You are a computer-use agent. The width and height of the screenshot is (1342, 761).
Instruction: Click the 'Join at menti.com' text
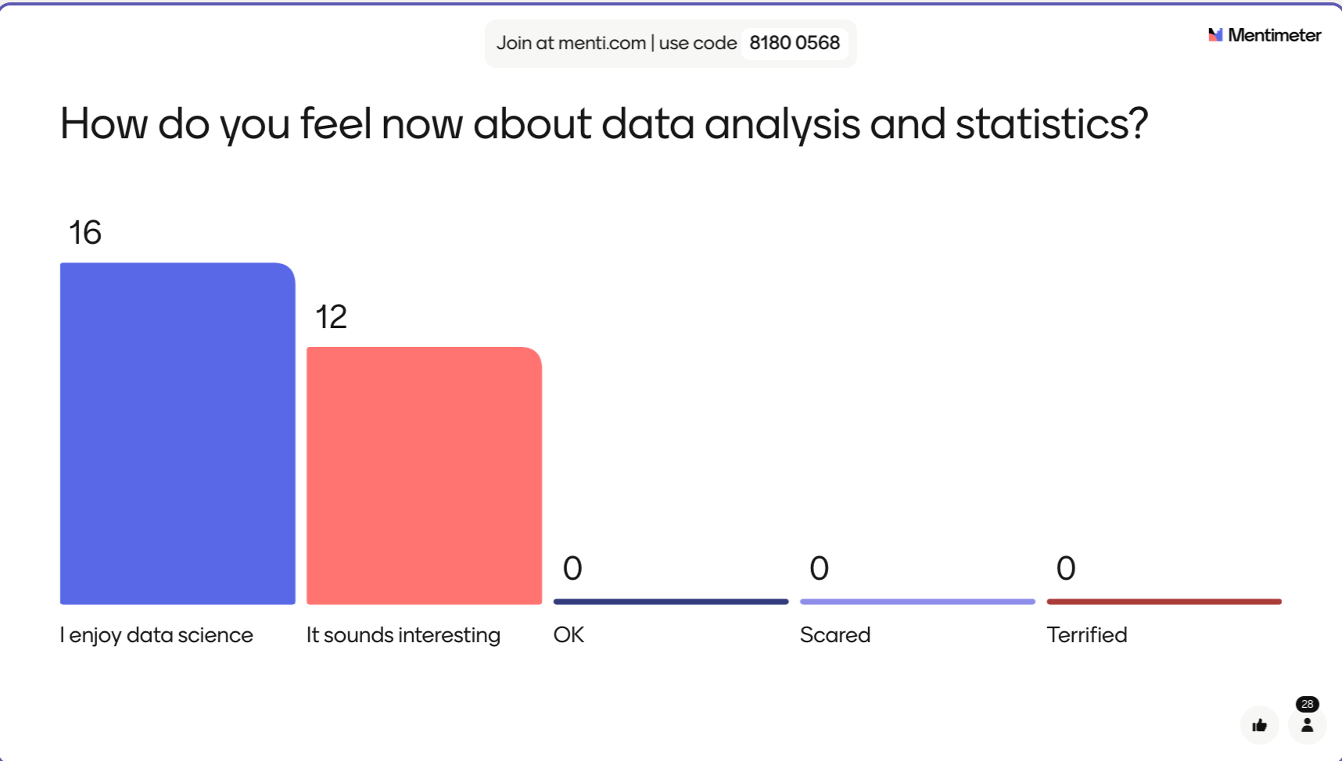click(x=572, y=43)
